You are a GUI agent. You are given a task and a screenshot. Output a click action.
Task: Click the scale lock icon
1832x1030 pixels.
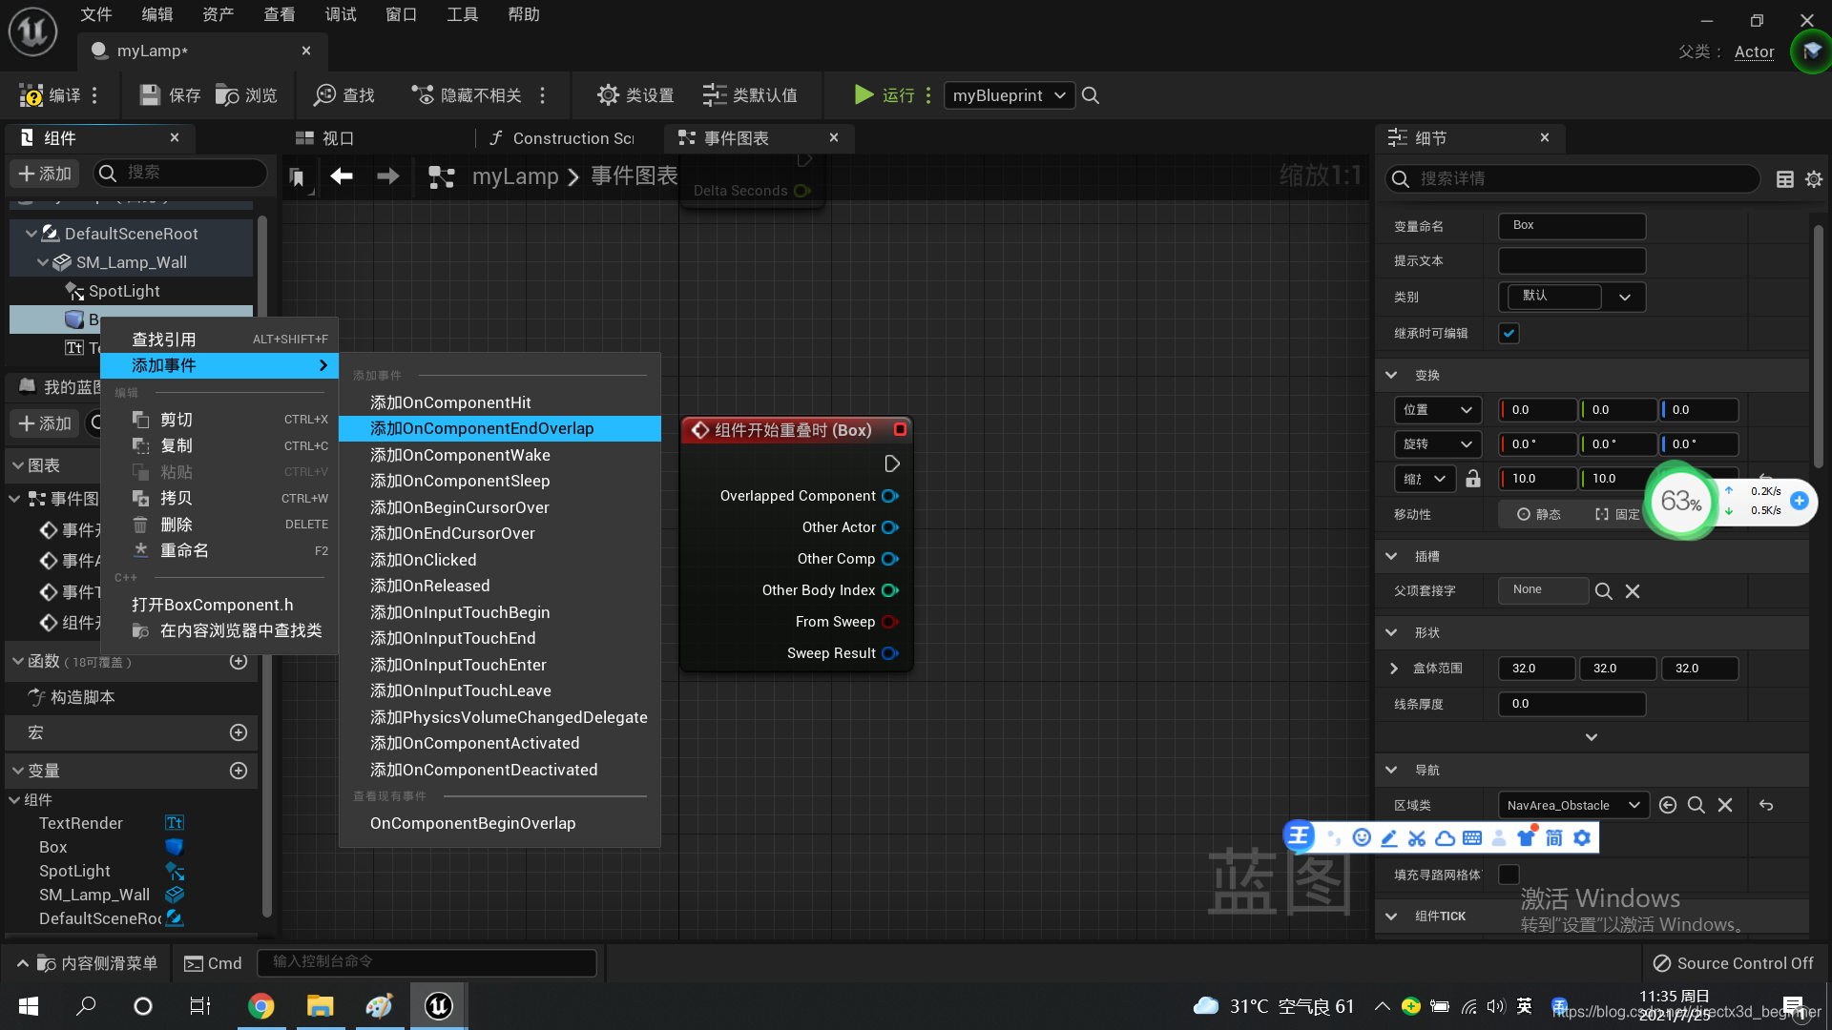point(1473,479)
